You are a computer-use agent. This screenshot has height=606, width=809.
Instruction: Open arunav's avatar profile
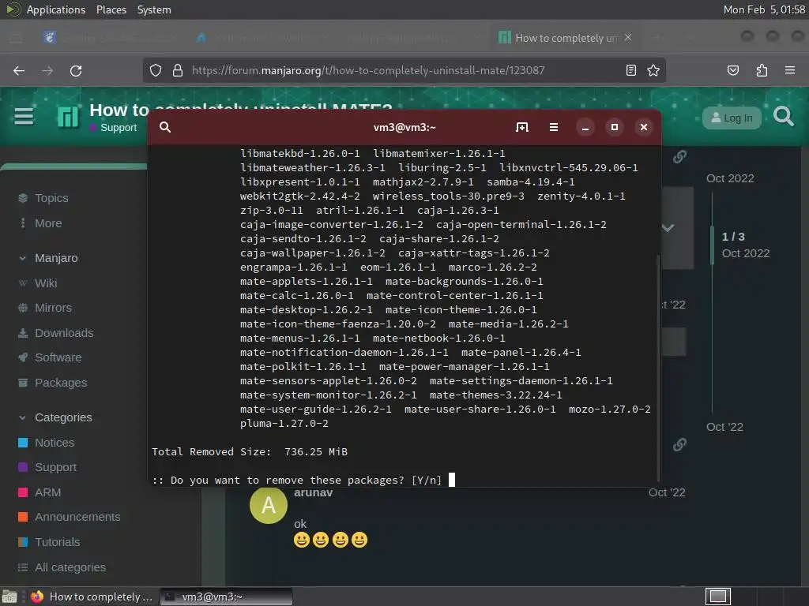(x=269, y=506)
